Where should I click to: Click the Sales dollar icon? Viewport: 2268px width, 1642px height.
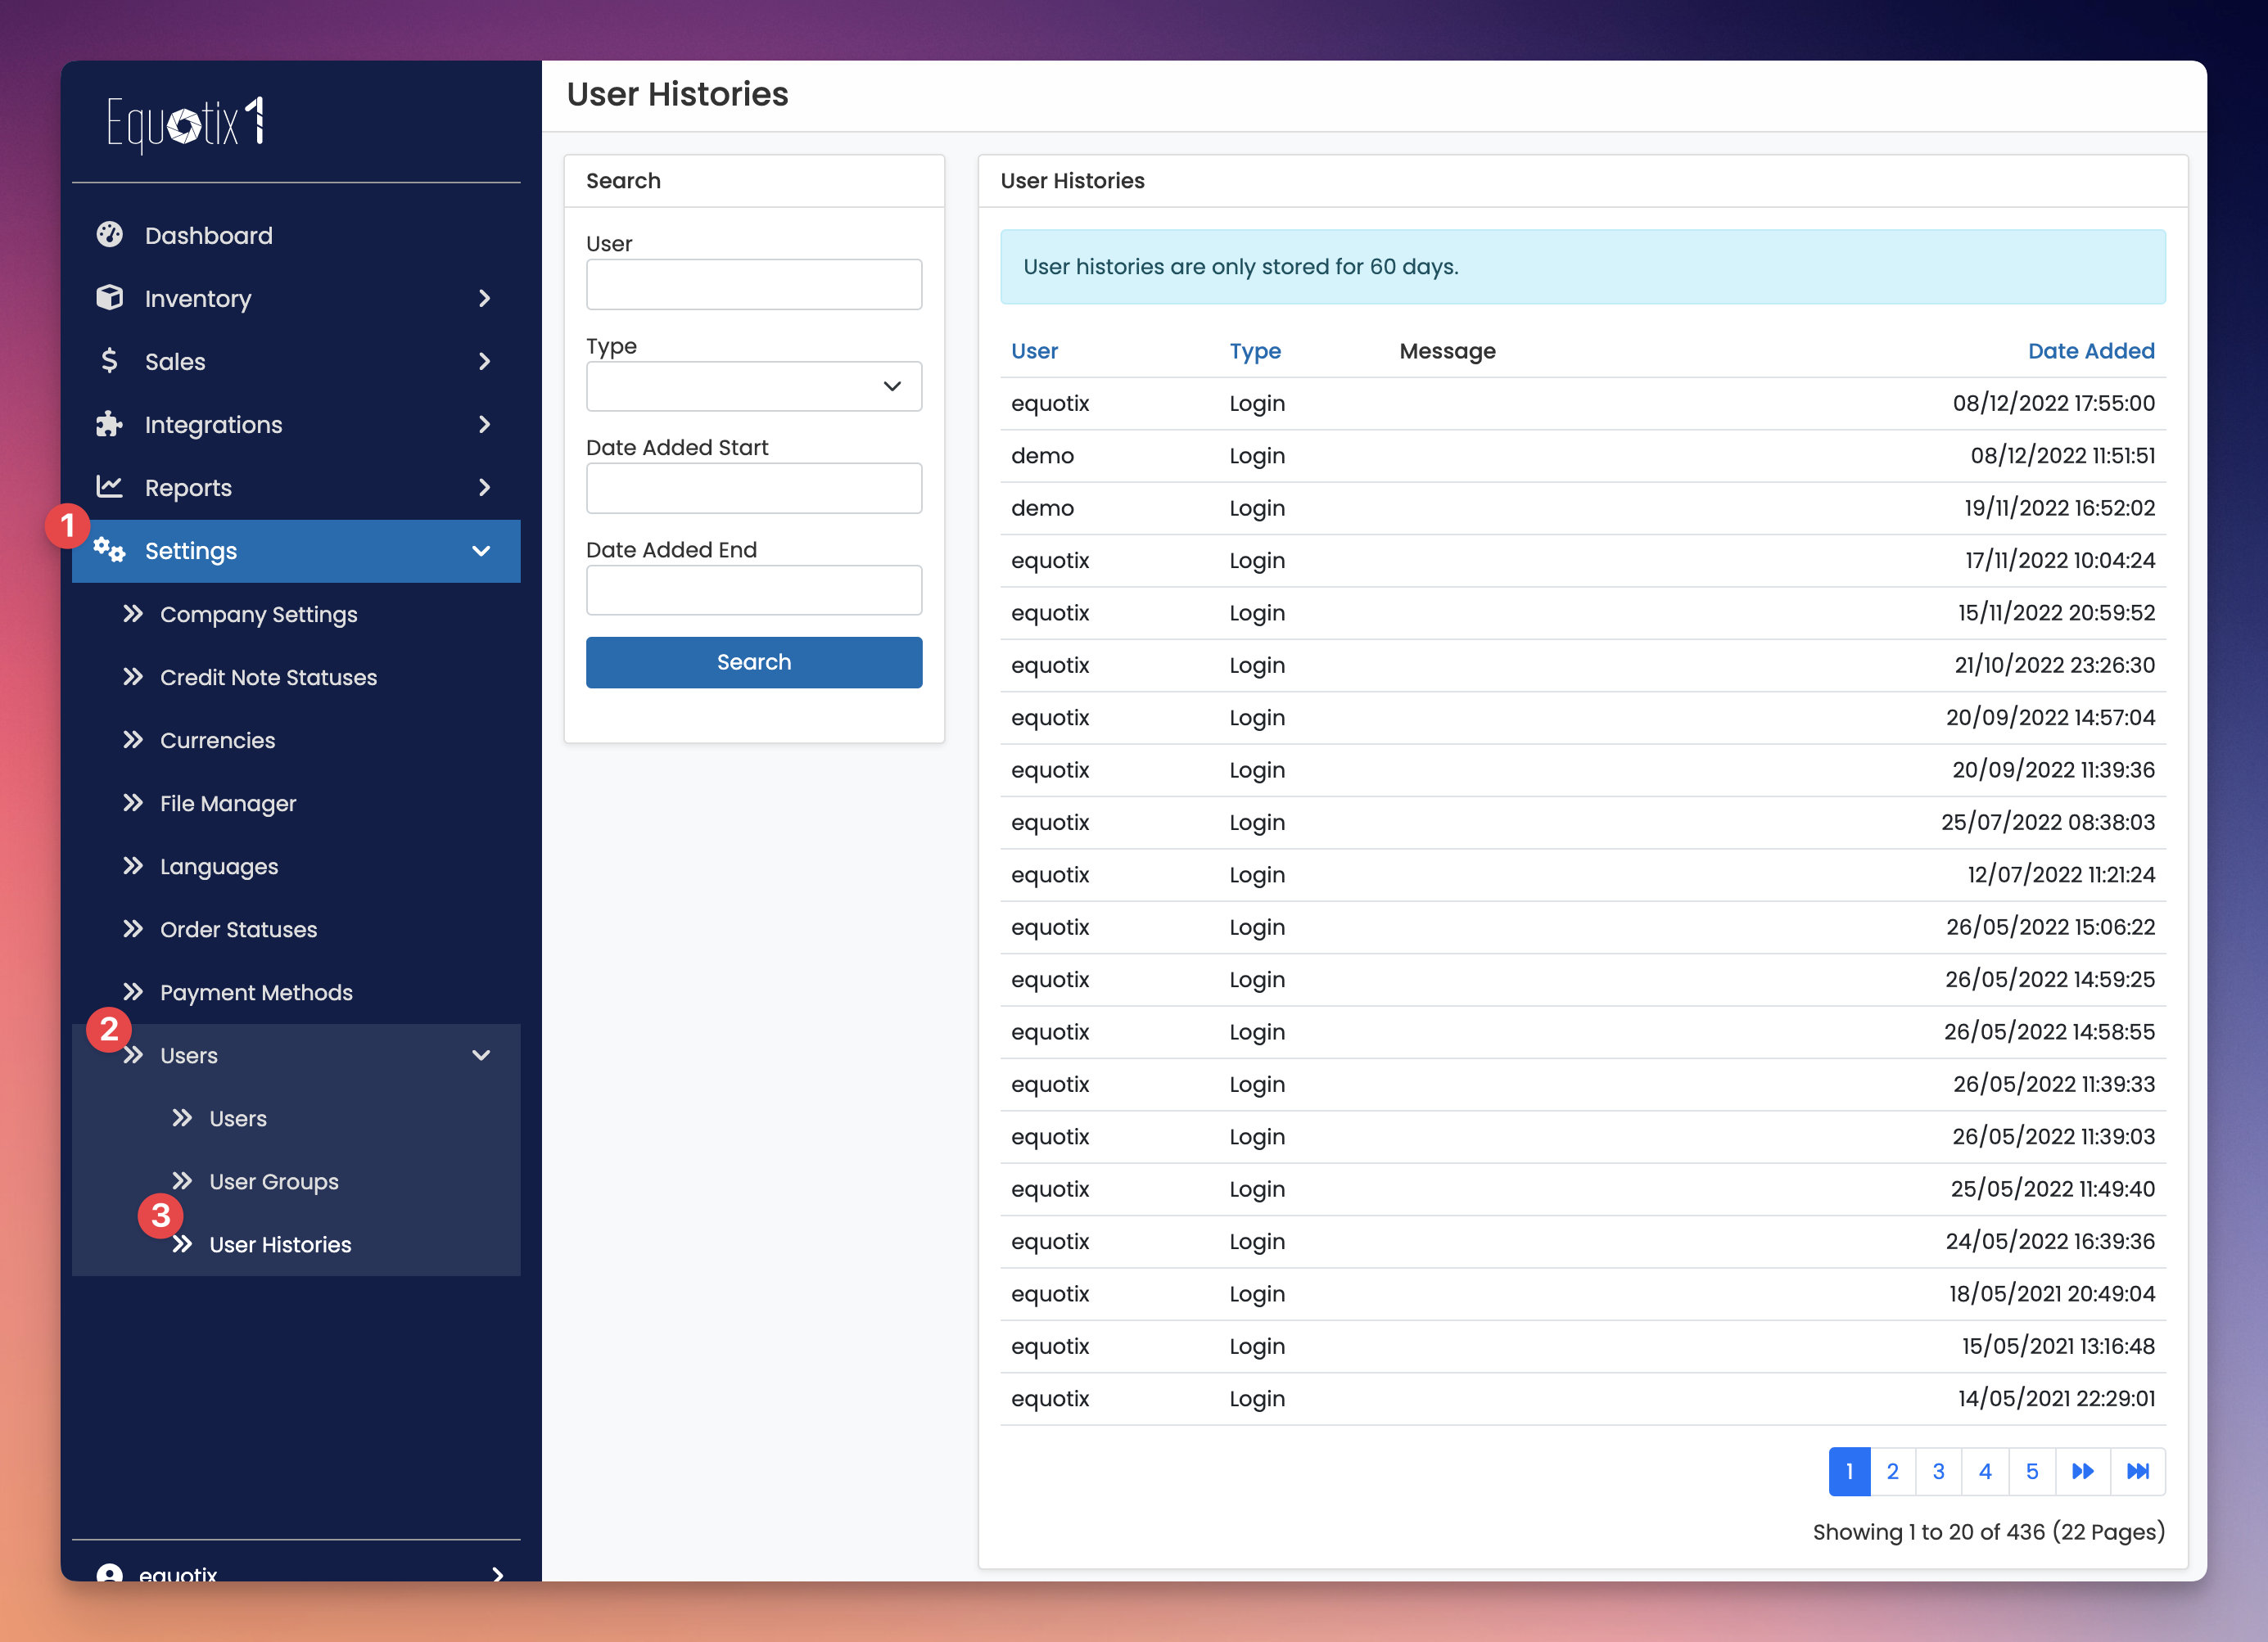[109, 360]
